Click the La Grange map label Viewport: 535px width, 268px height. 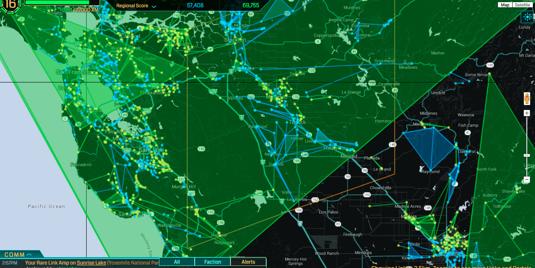[x=351, y=92]
